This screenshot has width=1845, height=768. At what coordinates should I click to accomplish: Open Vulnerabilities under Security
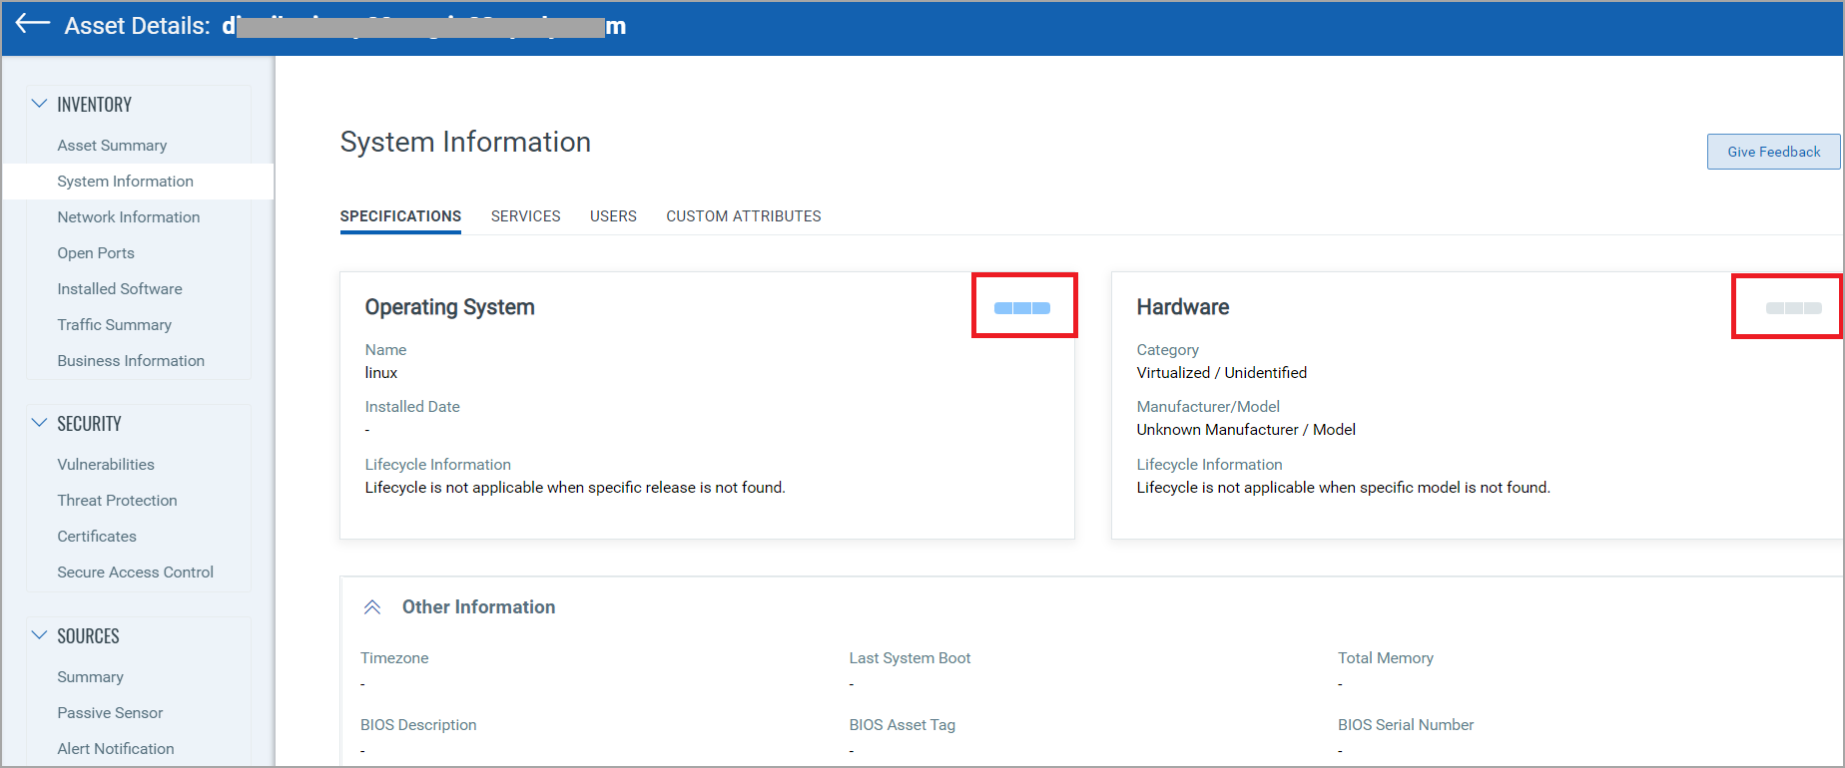coord(106,465)
